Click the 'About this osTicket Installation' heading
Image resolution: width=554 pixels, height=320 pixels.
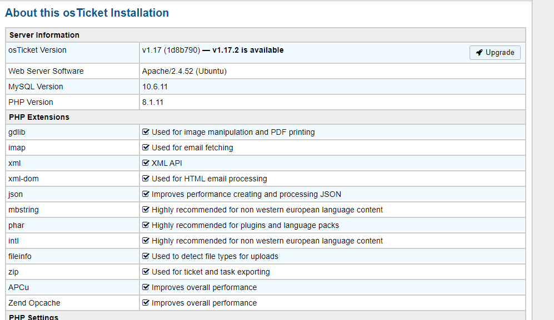click(87, 12)
